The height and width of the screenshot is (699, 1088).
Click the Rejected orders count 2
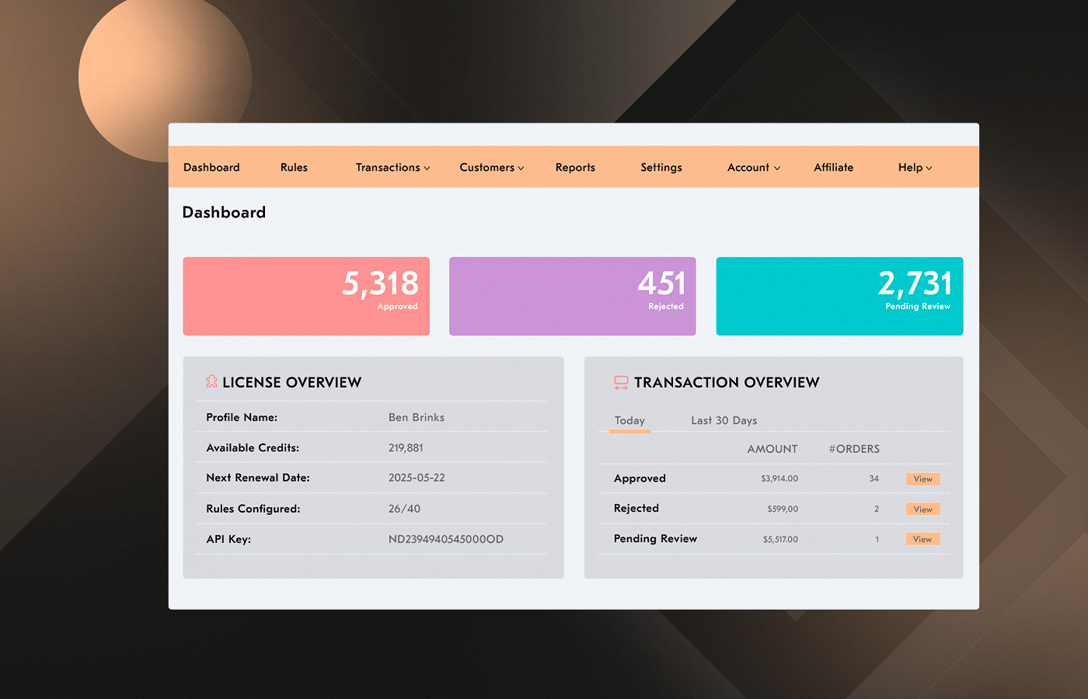(x=877, y=509)
